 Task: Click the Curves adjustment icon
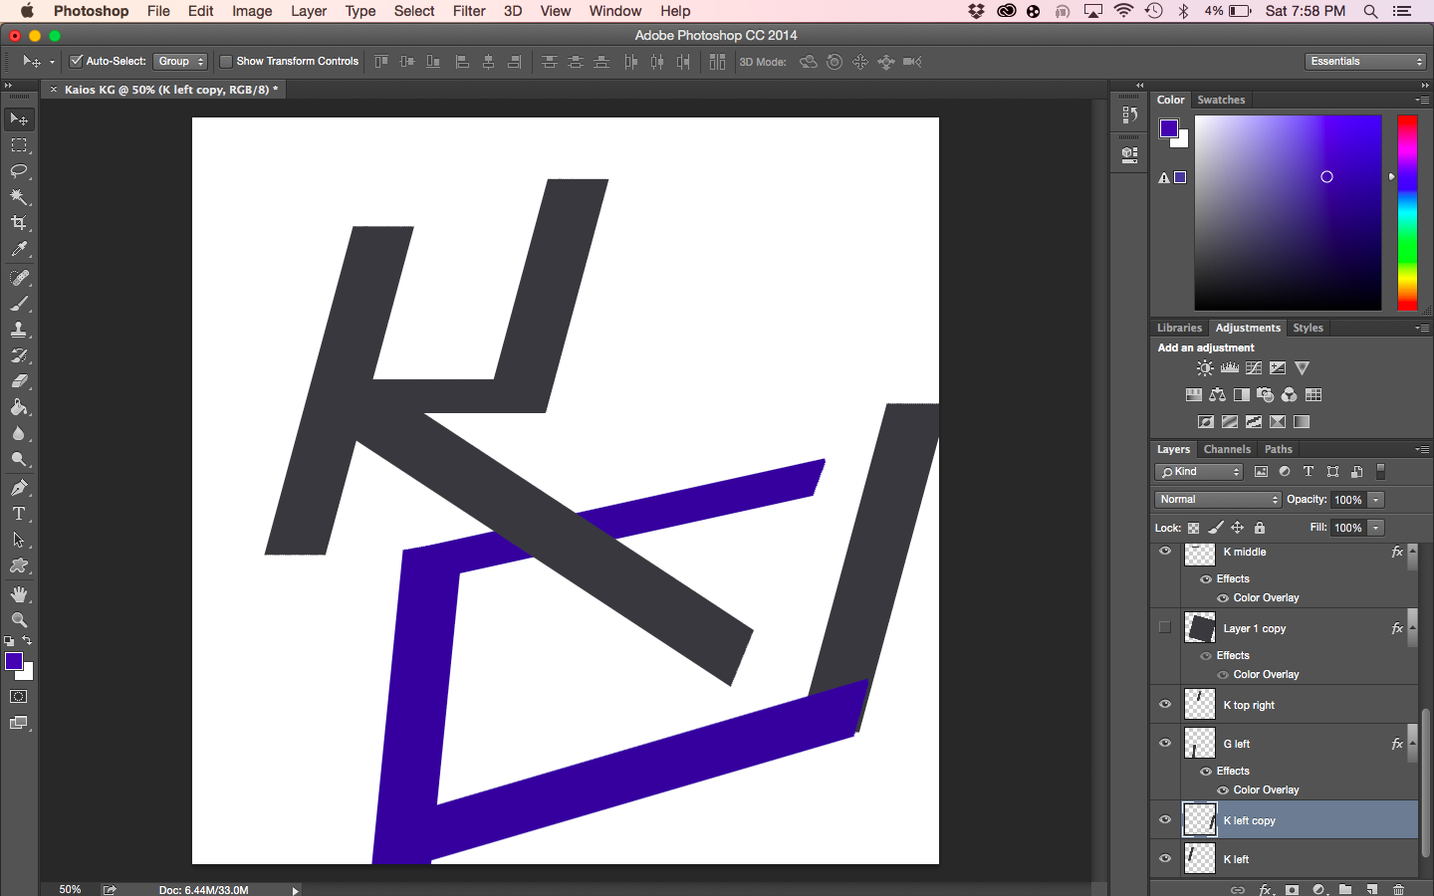1254,368
